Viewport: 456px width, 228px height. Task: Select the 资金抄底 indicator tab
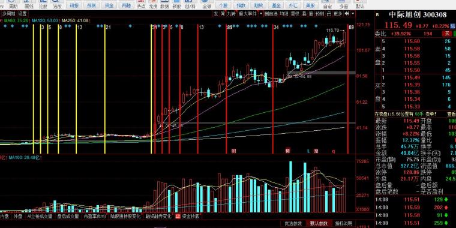coord(190,217)
